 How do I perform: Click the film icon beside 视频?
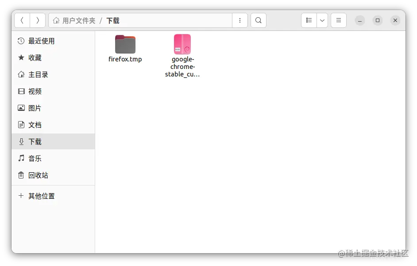pos(21,91)
